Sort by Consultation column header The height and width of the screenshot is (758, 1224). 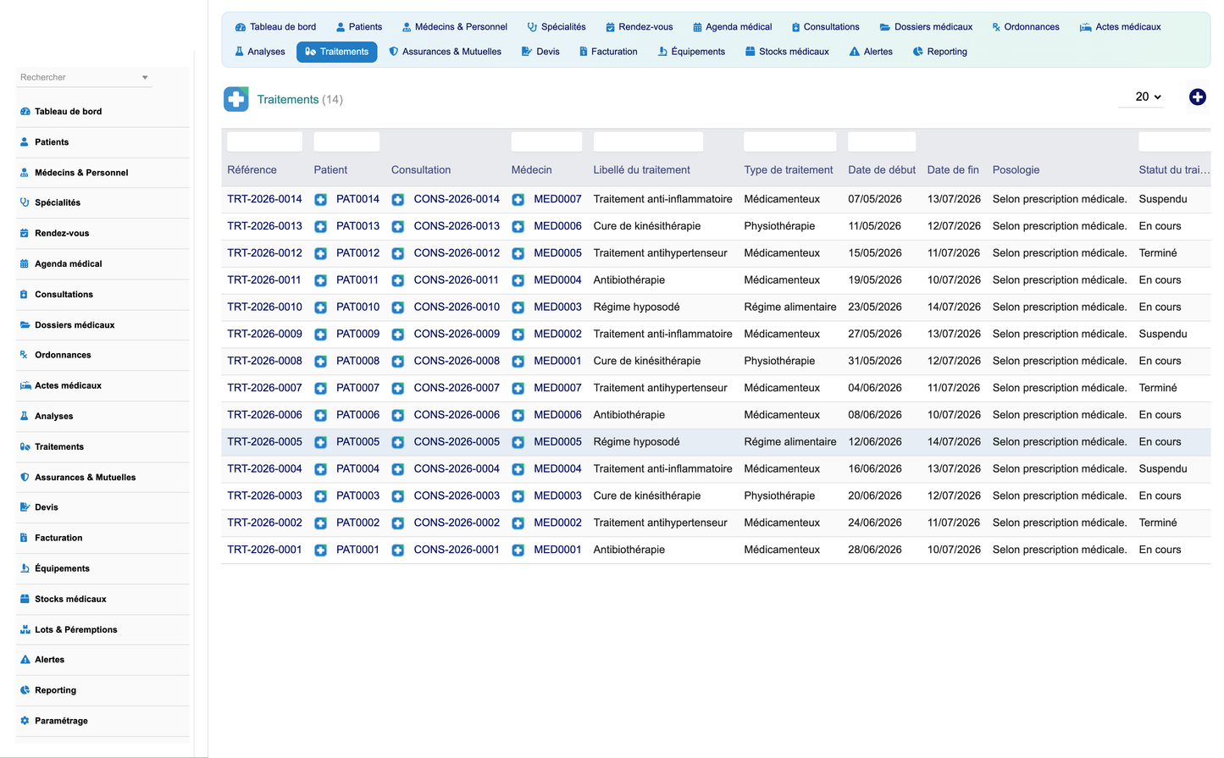coord(421,170)
